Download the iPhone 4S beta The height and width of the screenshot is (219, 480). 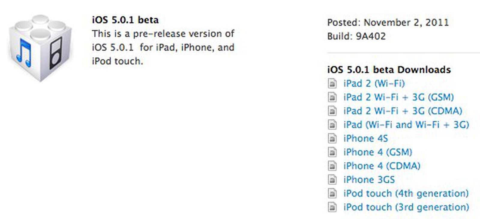tap(365, 138)
